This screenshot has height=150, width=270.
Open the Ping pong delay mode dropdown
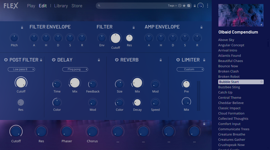[x=75, y=69]
